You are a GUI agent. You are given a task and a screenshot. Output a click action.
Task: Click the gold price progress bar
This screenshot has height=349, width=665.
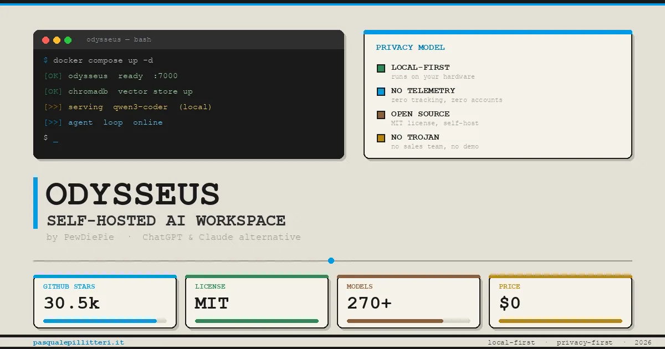(x=560, y=321)
